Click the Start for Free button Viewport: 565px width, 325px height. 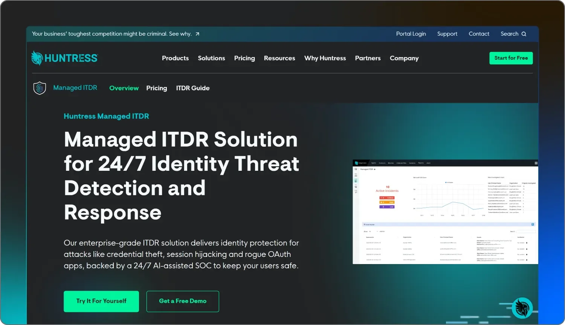click(511, 58)
